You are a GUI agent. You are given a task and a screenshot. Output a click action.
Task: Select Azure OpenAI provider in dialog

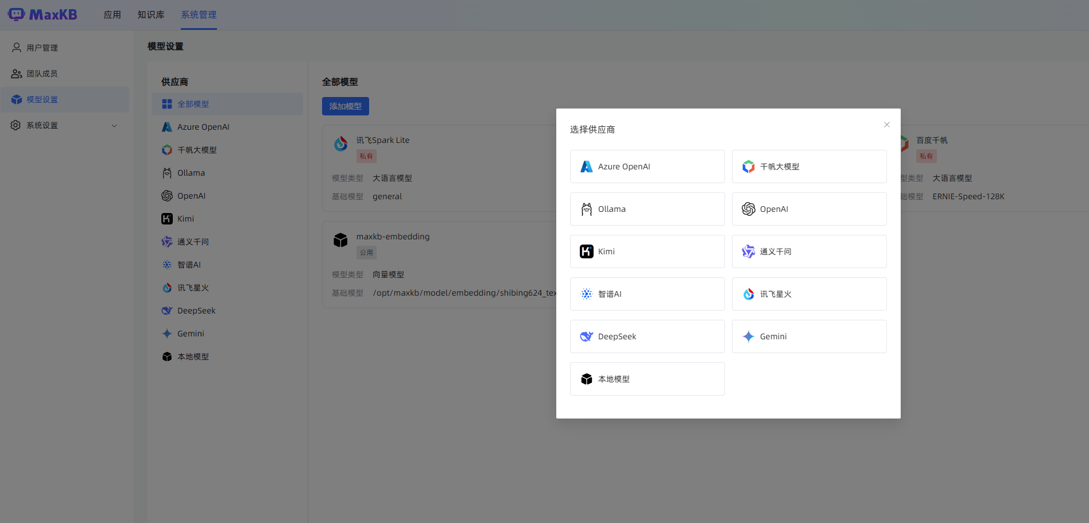[647, 166]
